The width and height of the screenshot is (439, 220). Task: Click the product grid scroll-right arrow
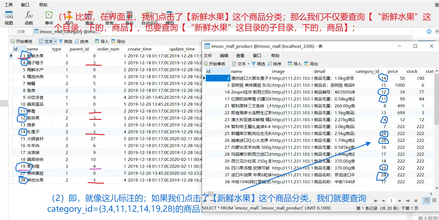pyautogui.click(x=431, y=194)
